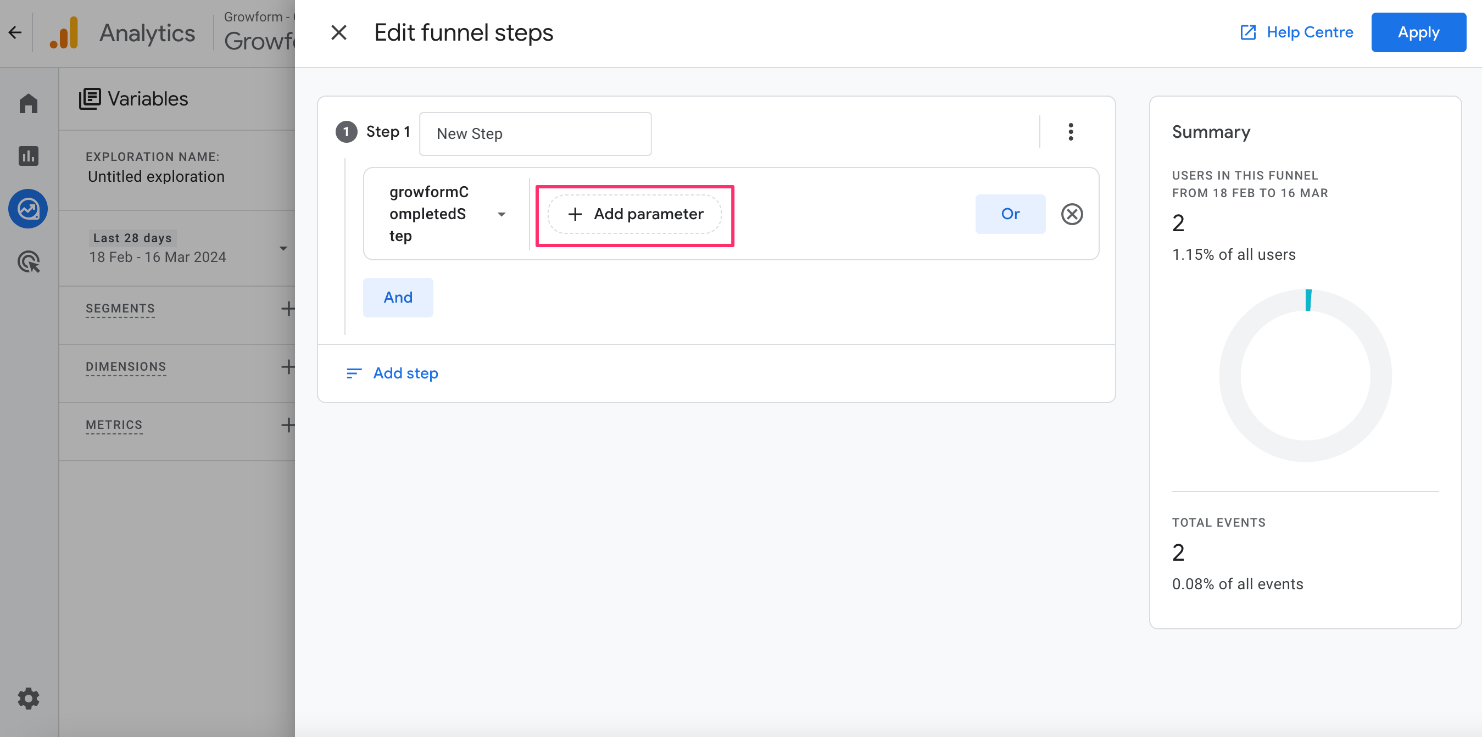Remove the growformCompletedStep condition
The image size is (1482, 737).
point(1072,214)
